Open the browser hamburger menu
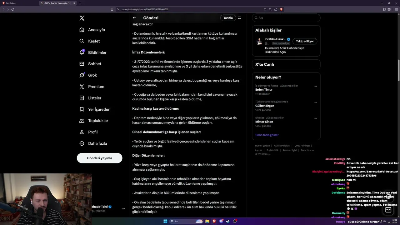400x225 pixels. 397,9
